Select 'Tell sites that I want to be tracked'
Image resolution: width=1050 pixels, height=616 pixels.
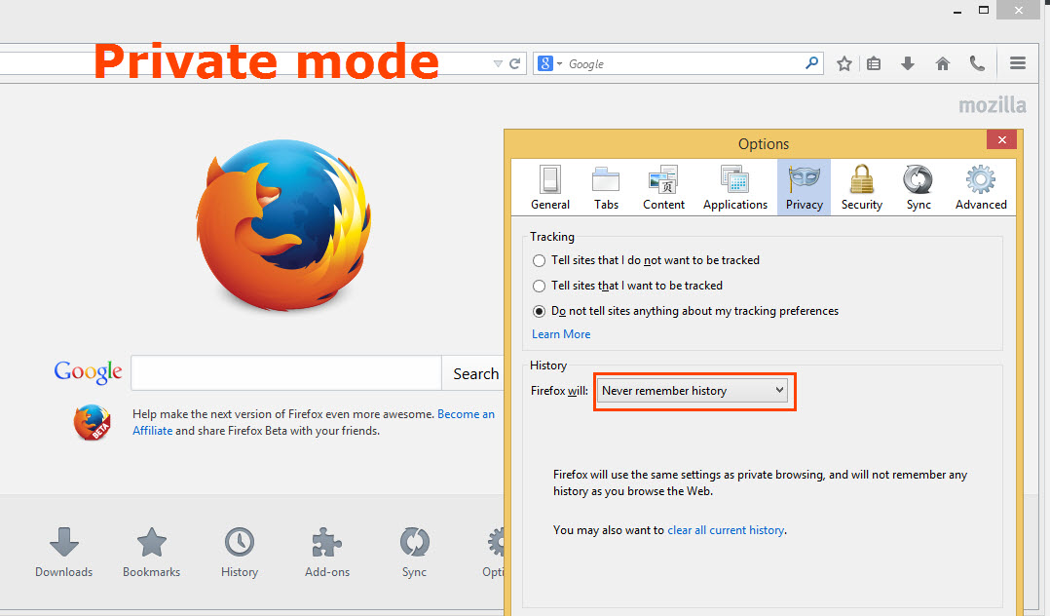539,286
